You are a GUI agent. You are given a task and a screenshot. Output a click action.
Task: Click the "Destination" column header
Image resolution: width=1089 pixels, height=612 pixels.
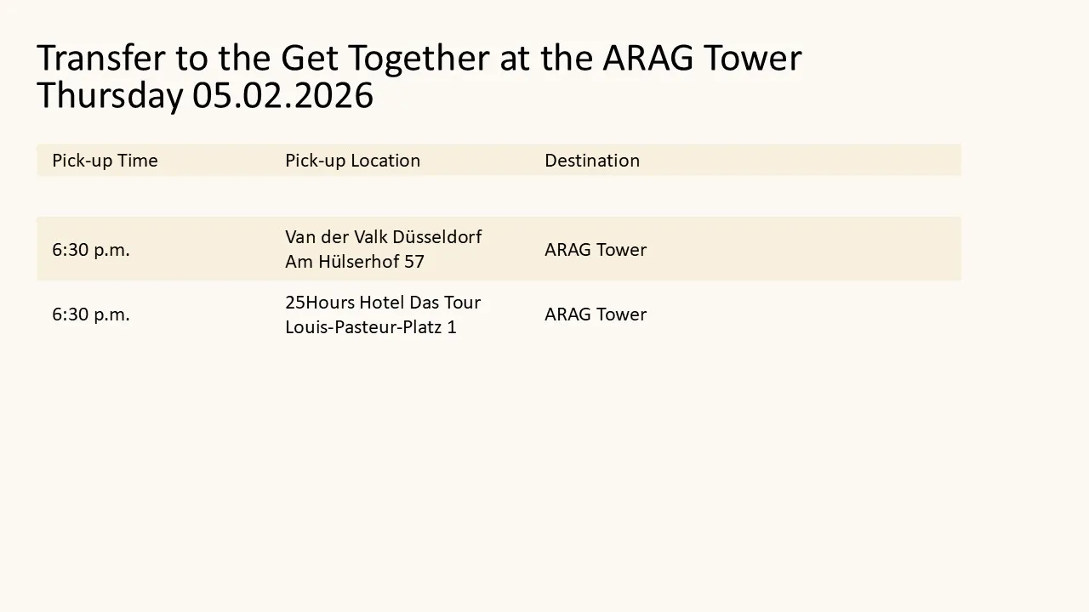592,161
